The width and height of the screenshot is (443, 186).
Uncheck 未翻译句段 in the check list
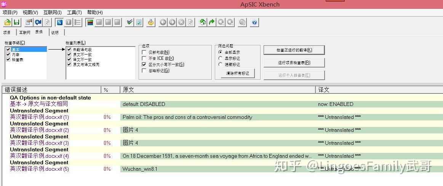(69, 50)
